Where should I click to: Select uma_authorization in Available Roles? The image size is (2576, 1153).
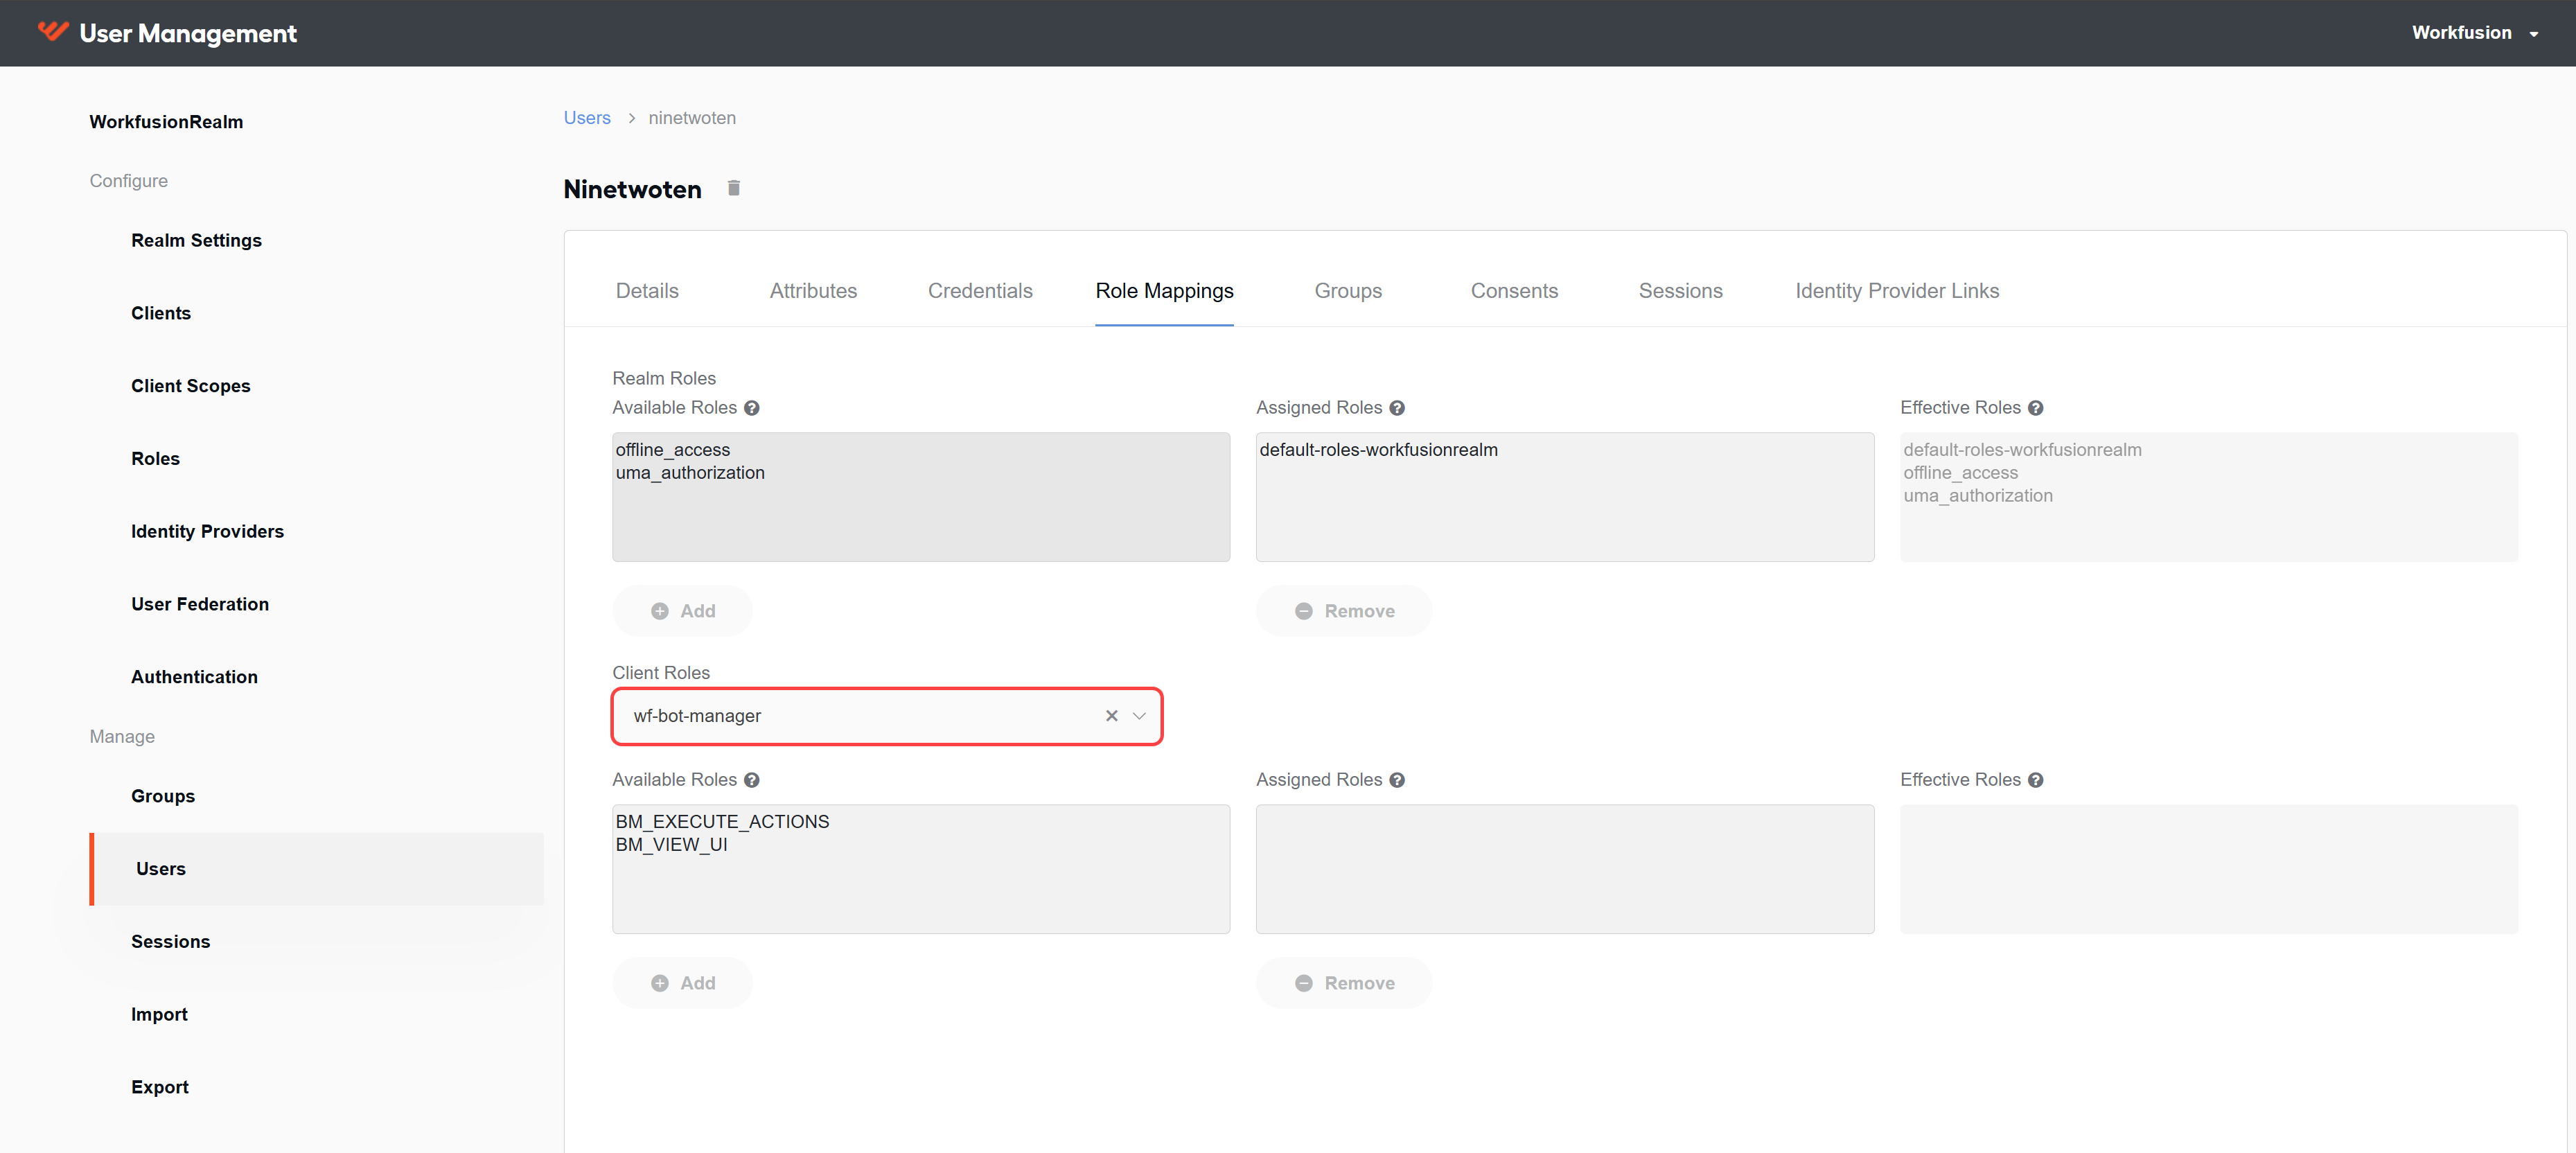[x=690, y=473]
